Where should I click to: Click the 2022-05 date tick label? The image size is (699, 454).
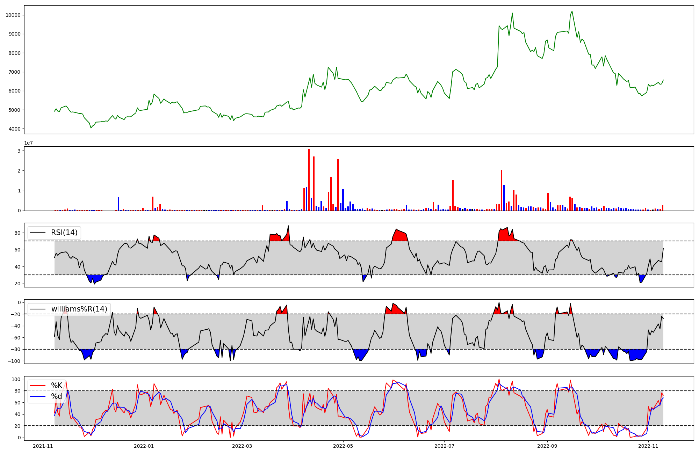[x=343, y=446]
